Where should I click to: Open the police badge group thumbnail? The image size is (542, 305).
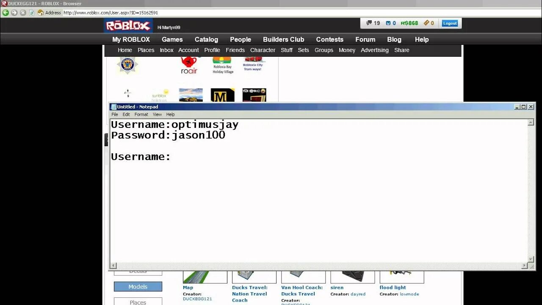(127, 64)
